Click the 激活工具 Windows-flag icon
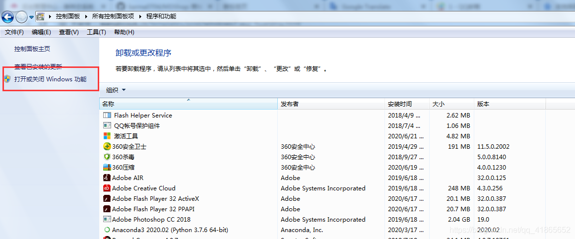The height and width of the screenshot is (239, 575). (107, 136)
